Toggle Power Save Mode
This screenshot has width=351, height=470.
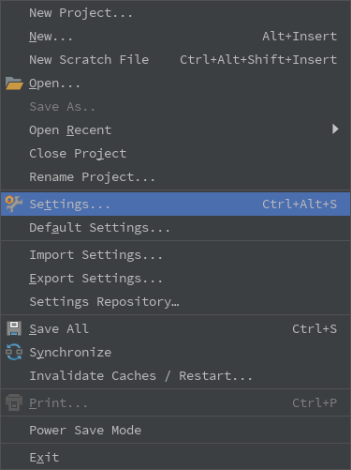tap(175, 431)
